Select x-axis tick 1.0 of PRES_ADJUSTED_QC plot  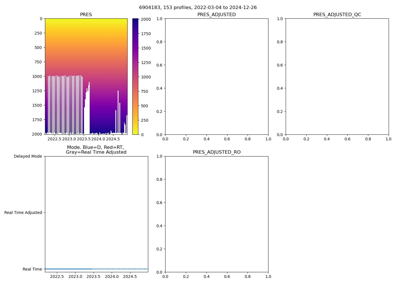[389, 139]
